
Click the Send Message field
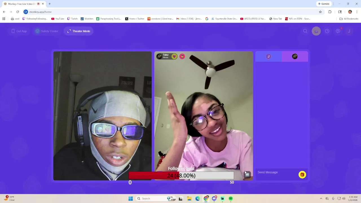pyautogui.click(x=276, y=172)
